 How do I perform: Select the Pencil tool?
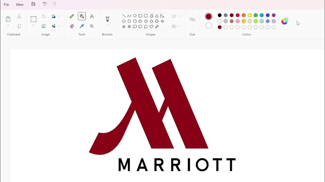tap(72, 16)
